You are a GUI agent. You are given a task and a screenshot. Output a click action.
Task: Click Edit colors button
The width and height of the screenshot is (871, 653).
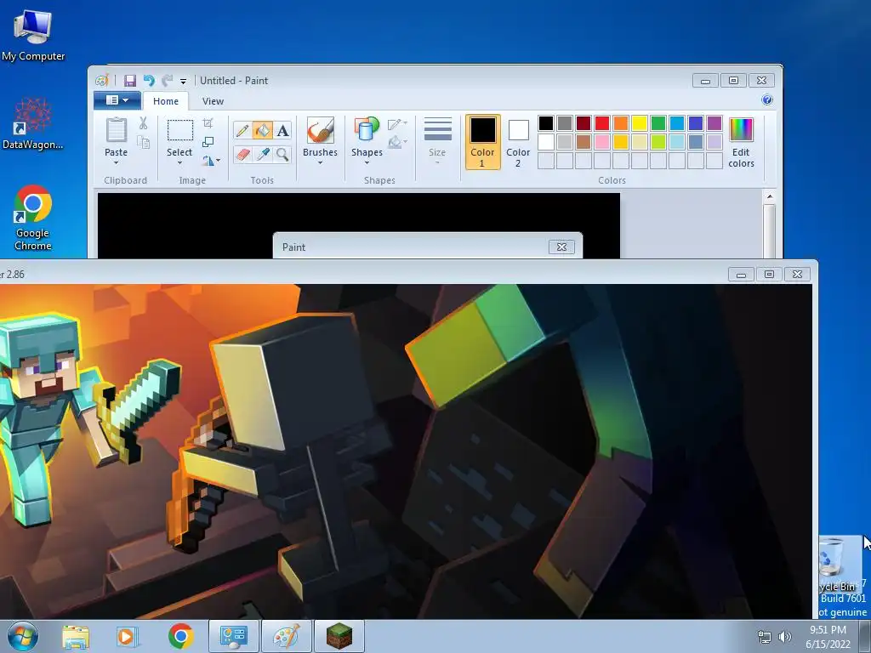[x=741, y=142]
